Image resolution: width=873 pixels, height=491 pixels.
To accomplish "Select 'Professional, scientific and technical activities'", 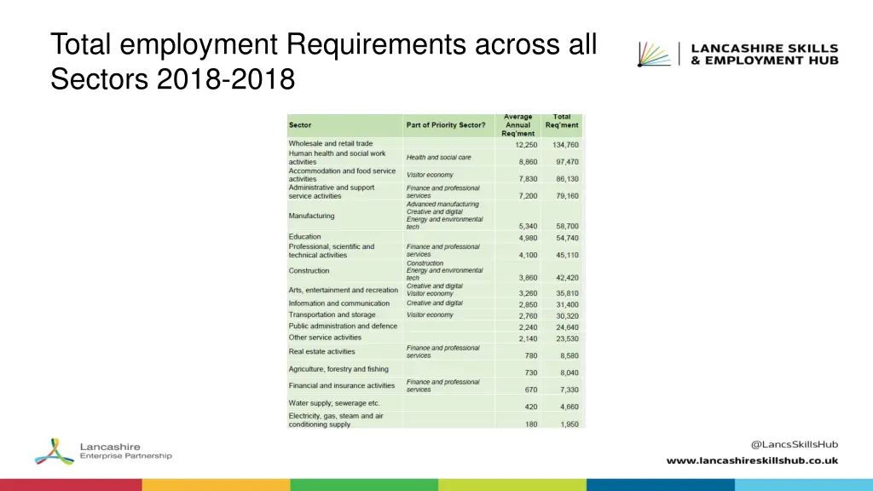I will [x=332, y=251].
